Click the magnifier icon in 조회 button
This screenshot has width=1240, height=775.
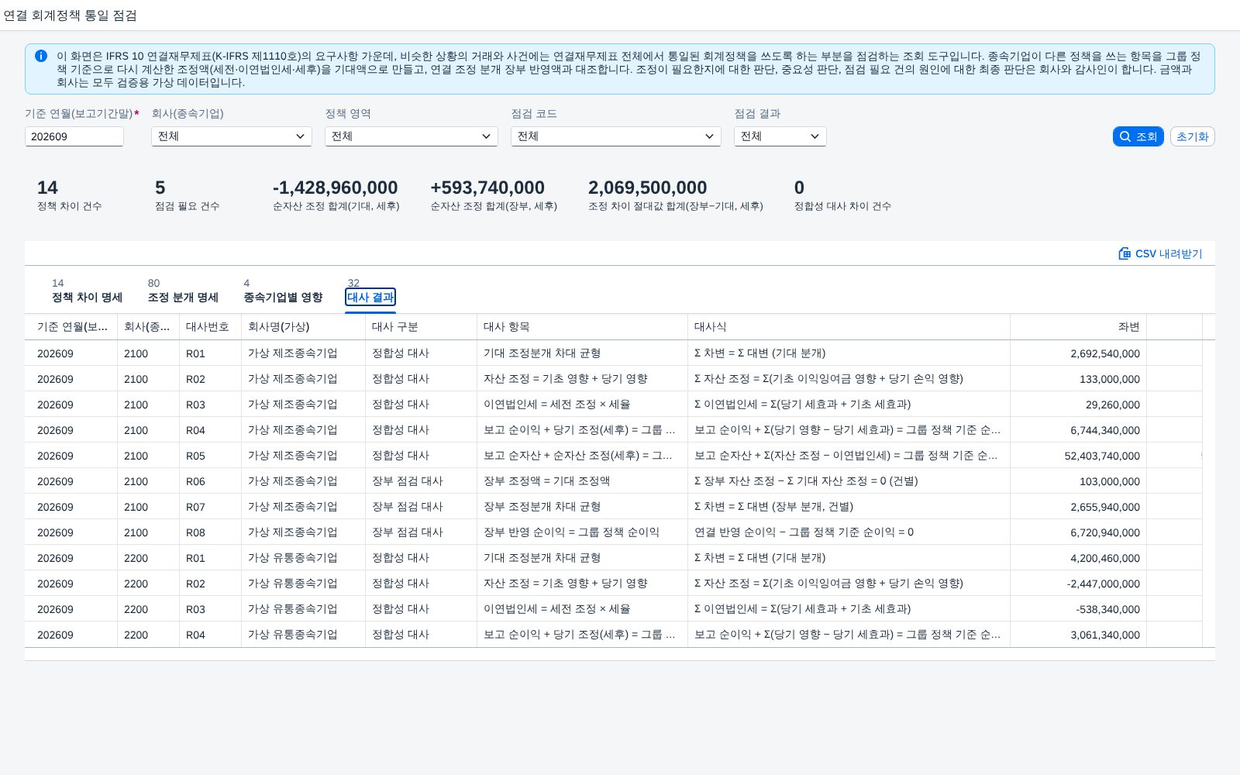[x=1125, y=136]
